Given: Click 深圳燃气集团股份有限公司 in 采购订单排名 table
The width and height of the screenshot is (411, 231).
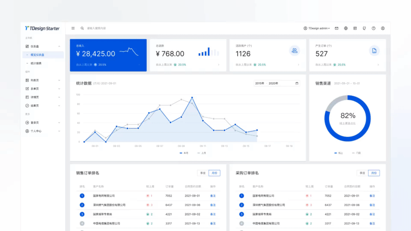Looking at the screenshot, I should point(269,205).
